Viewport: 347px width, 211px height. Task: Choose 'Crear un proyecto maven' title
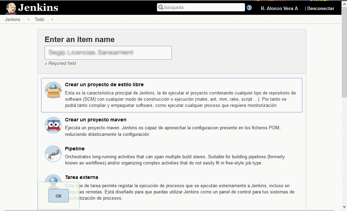tap(96, 120)
